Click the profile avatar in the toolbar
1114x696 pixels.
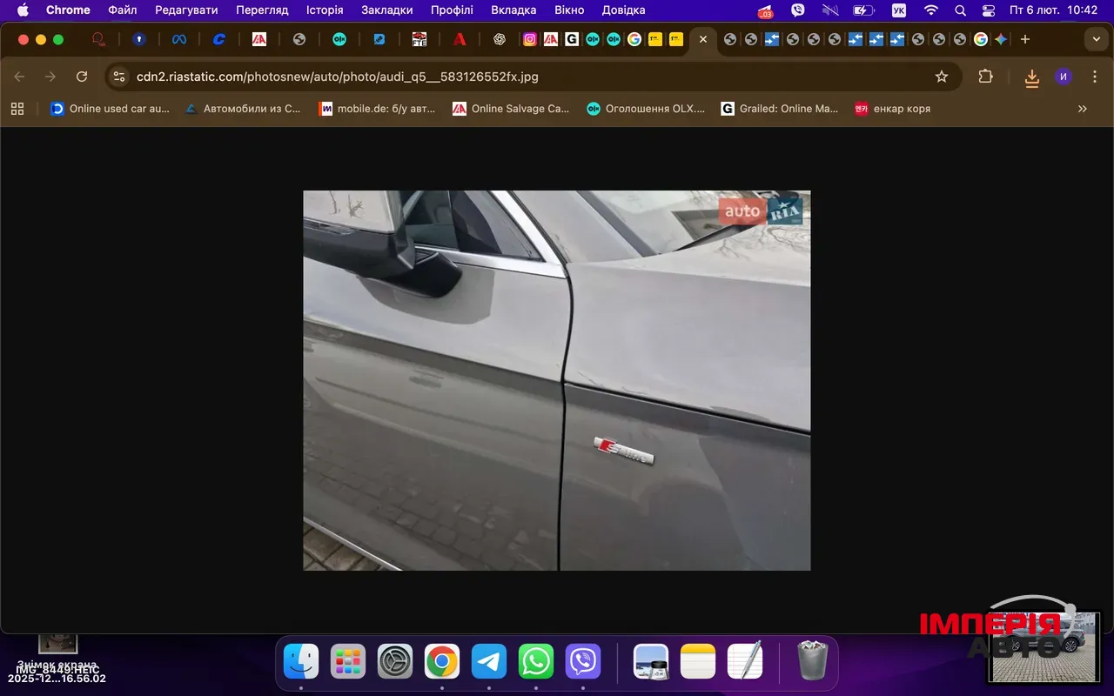1063,77
